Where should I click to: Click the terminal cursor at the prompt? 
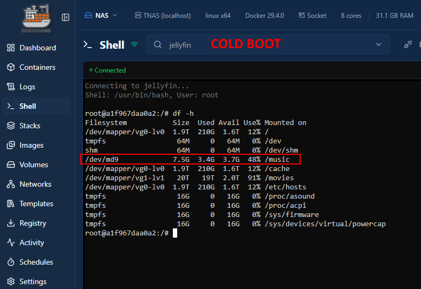pyautogui.click(x=175, y=233)
